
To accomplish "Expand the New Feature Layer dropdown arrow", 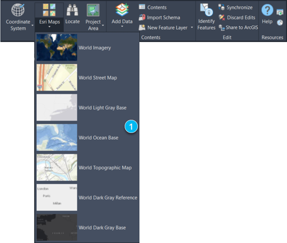I will click(x=192, y=28).
